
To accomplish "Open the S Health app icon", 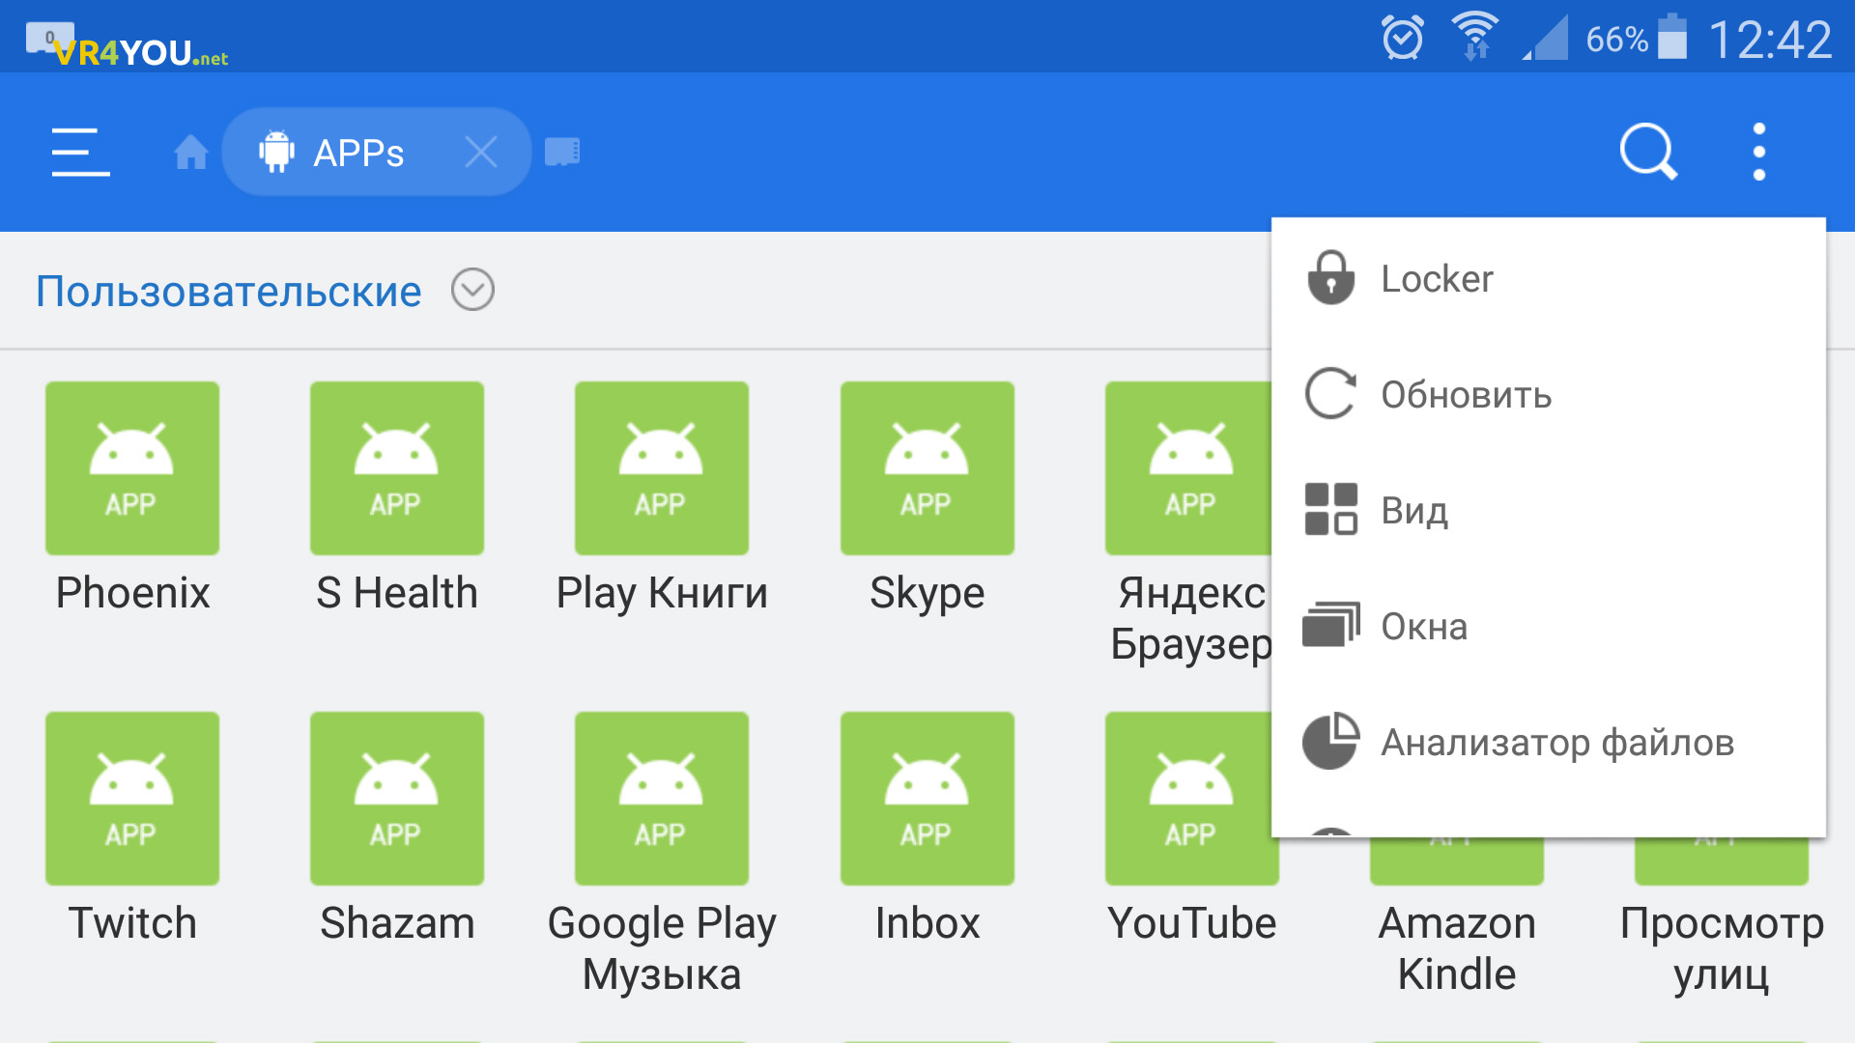I will coord(397,468).
